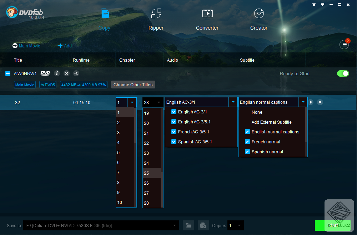Open the English normal captions dropdown arrow

click(303, 102)
